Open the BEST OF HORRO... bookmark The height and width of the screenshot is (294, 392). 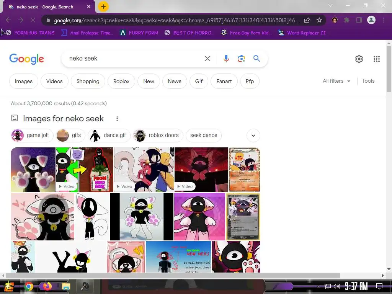189,33
